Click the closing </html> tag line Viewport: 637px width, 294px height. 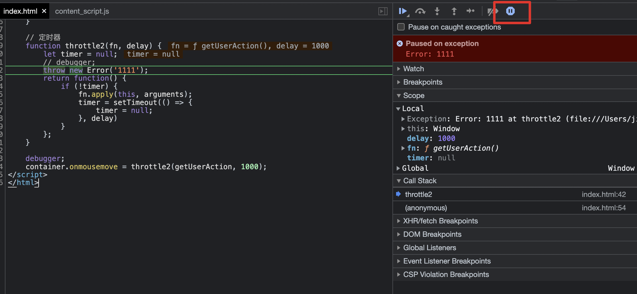click(x=23, y=183)
